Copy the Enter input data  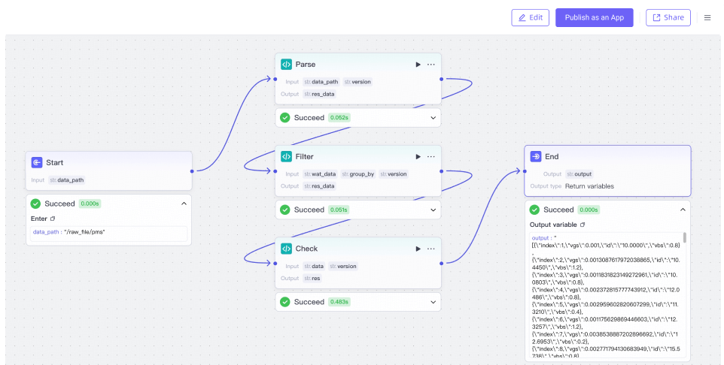pyautogui.click(x=53, y=219)
